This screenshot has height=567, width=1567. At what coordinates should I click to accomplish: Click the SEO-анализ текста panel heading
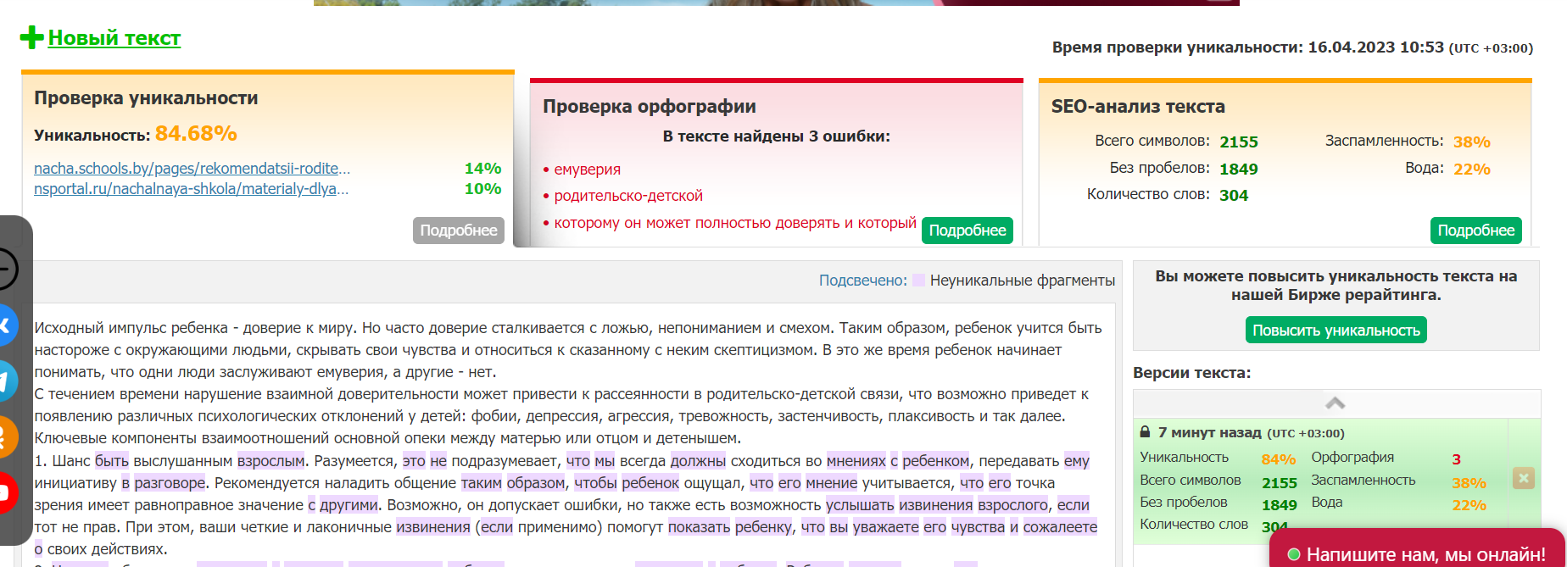click(x=1138, y=107)
